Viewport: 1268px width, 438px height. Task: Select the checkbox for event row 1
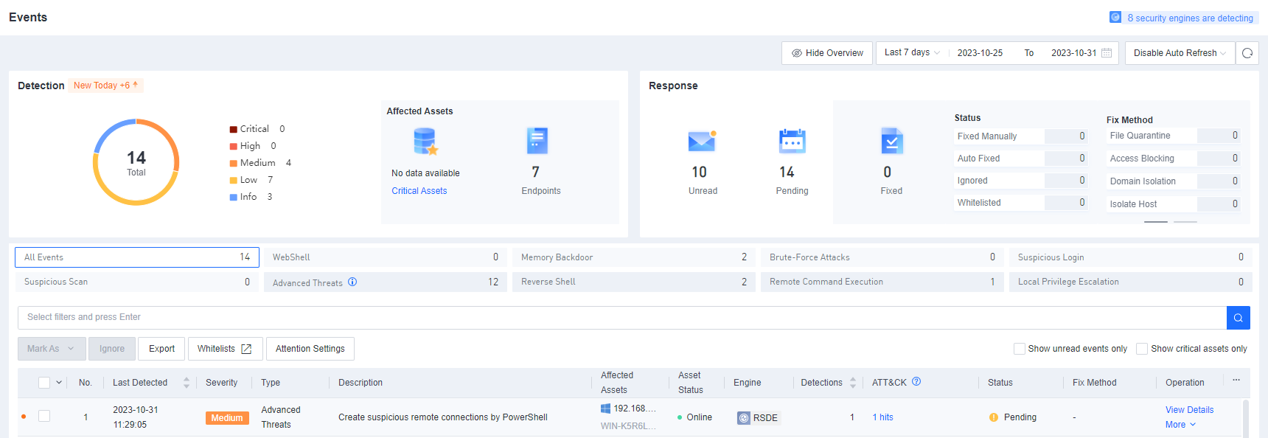(x=44, y=417)
